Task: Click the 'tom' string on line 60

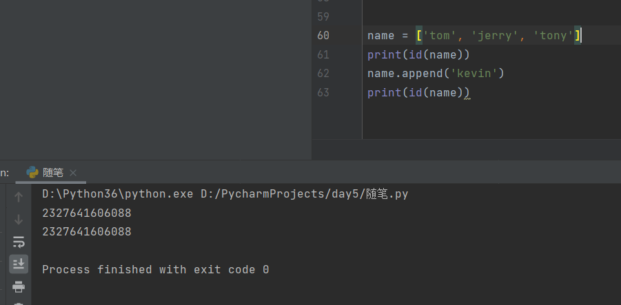Action: (x=438, y=35)
